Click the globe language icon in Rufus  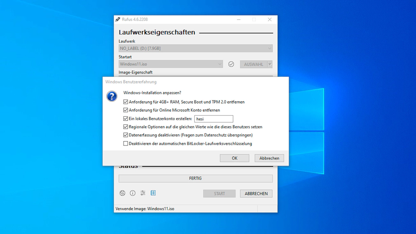(x=122, y=193)
